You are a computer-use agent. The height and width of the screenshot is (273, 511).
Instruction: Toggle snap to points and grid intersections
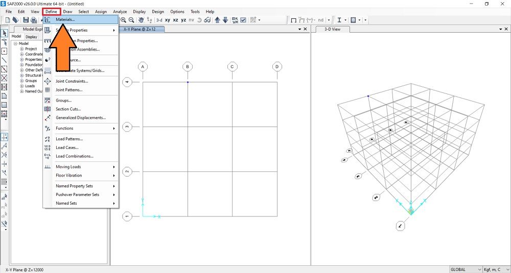[x=4, y=137]
